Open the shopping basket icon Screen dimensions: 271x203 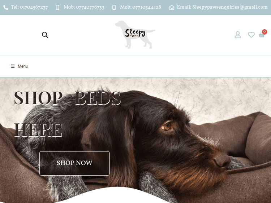pyautogui.click(x=262, y=35)
